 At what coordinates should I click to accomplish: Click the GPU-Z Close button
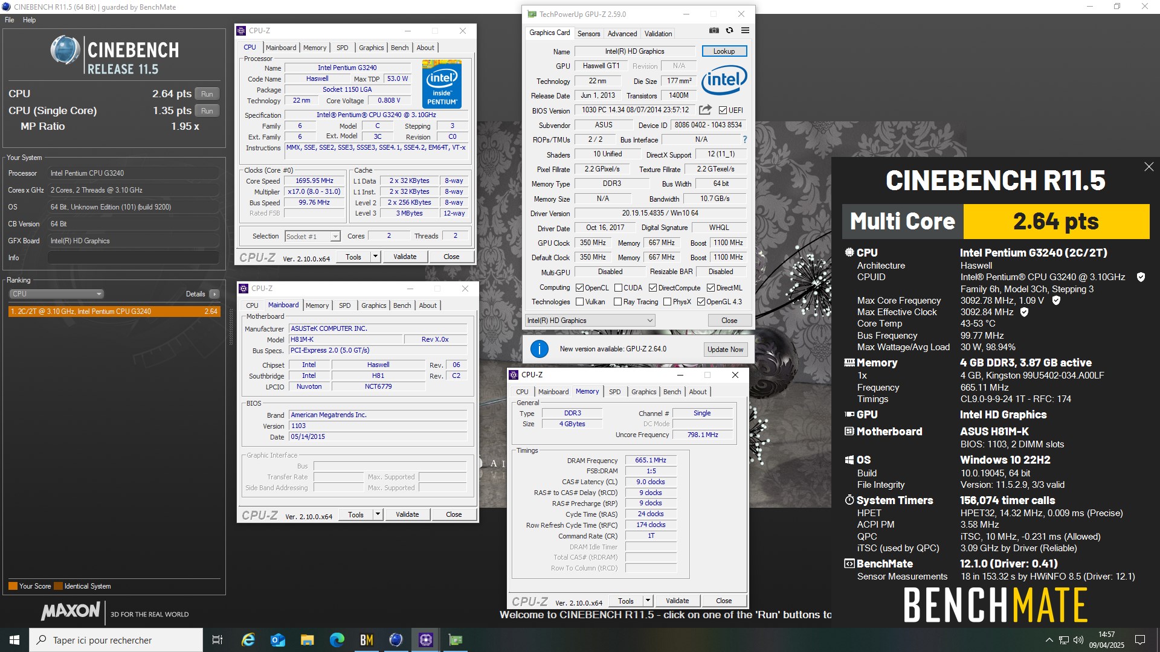(x=729, y=321)
